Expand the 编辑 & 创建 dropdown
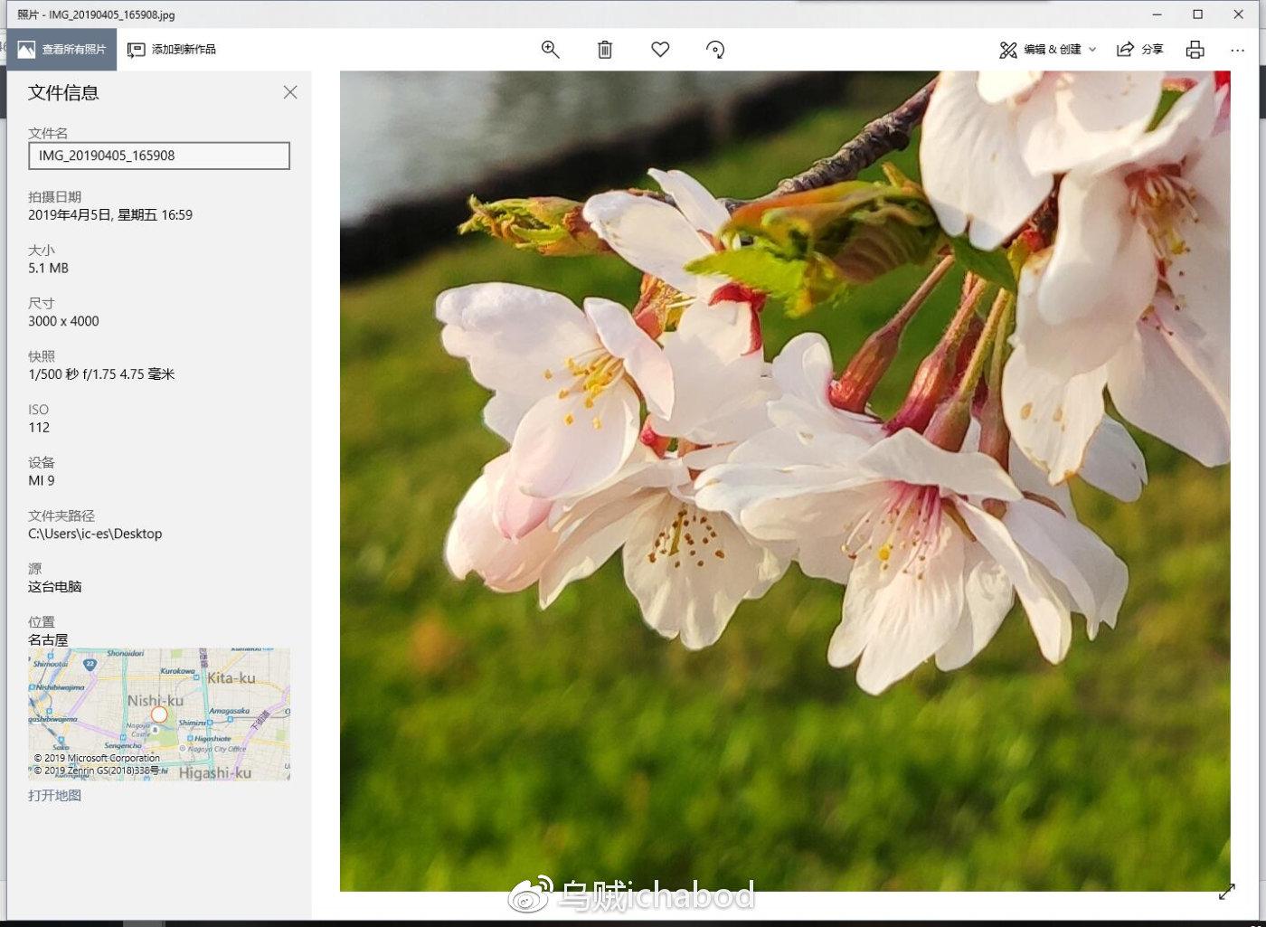 [x=1048, y=50]
